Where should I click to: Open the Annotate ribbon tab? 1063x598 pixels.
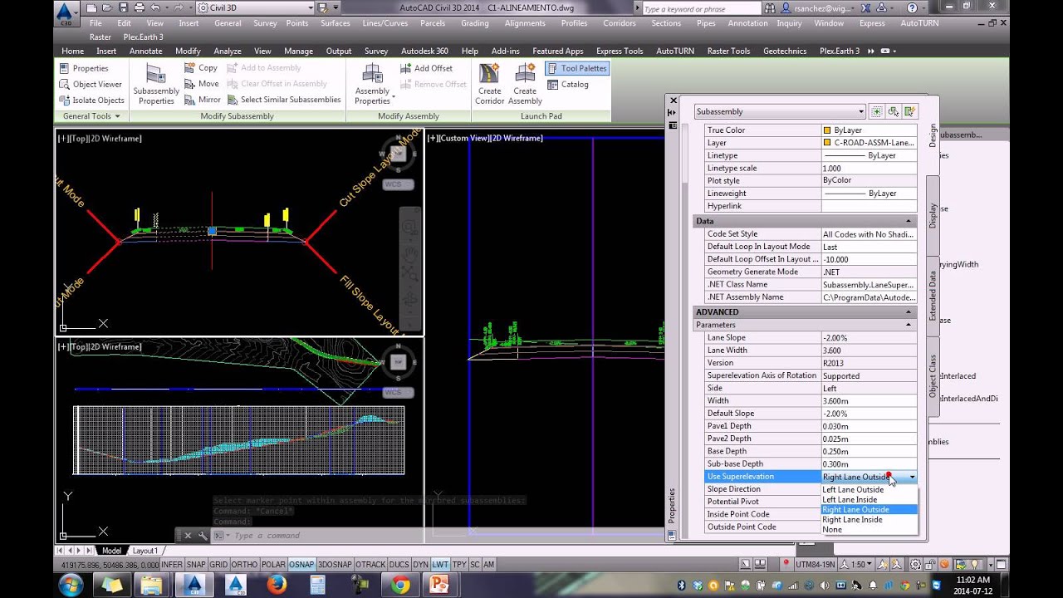click(146, 51)
